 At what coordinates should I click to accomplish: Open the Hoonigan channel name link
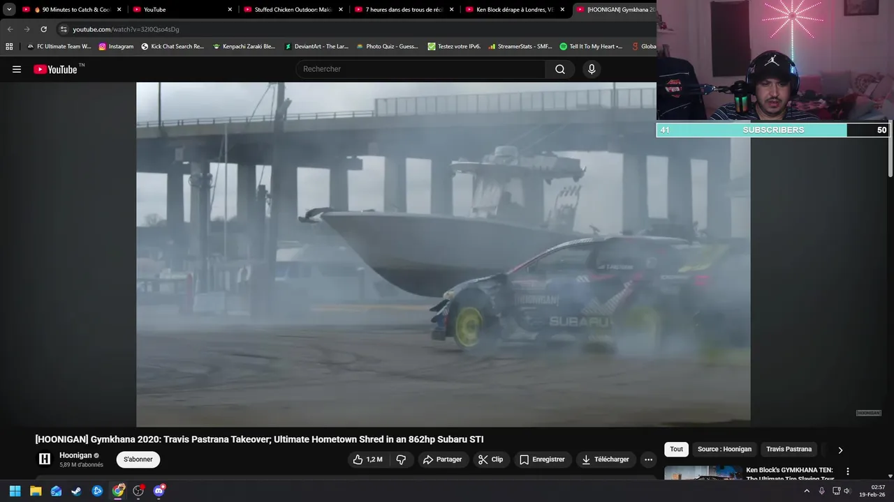point(75,455)
